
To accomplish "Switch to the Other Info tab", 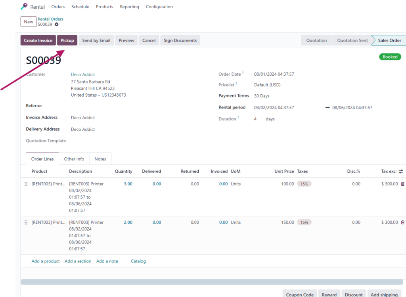I will point(74,159).
